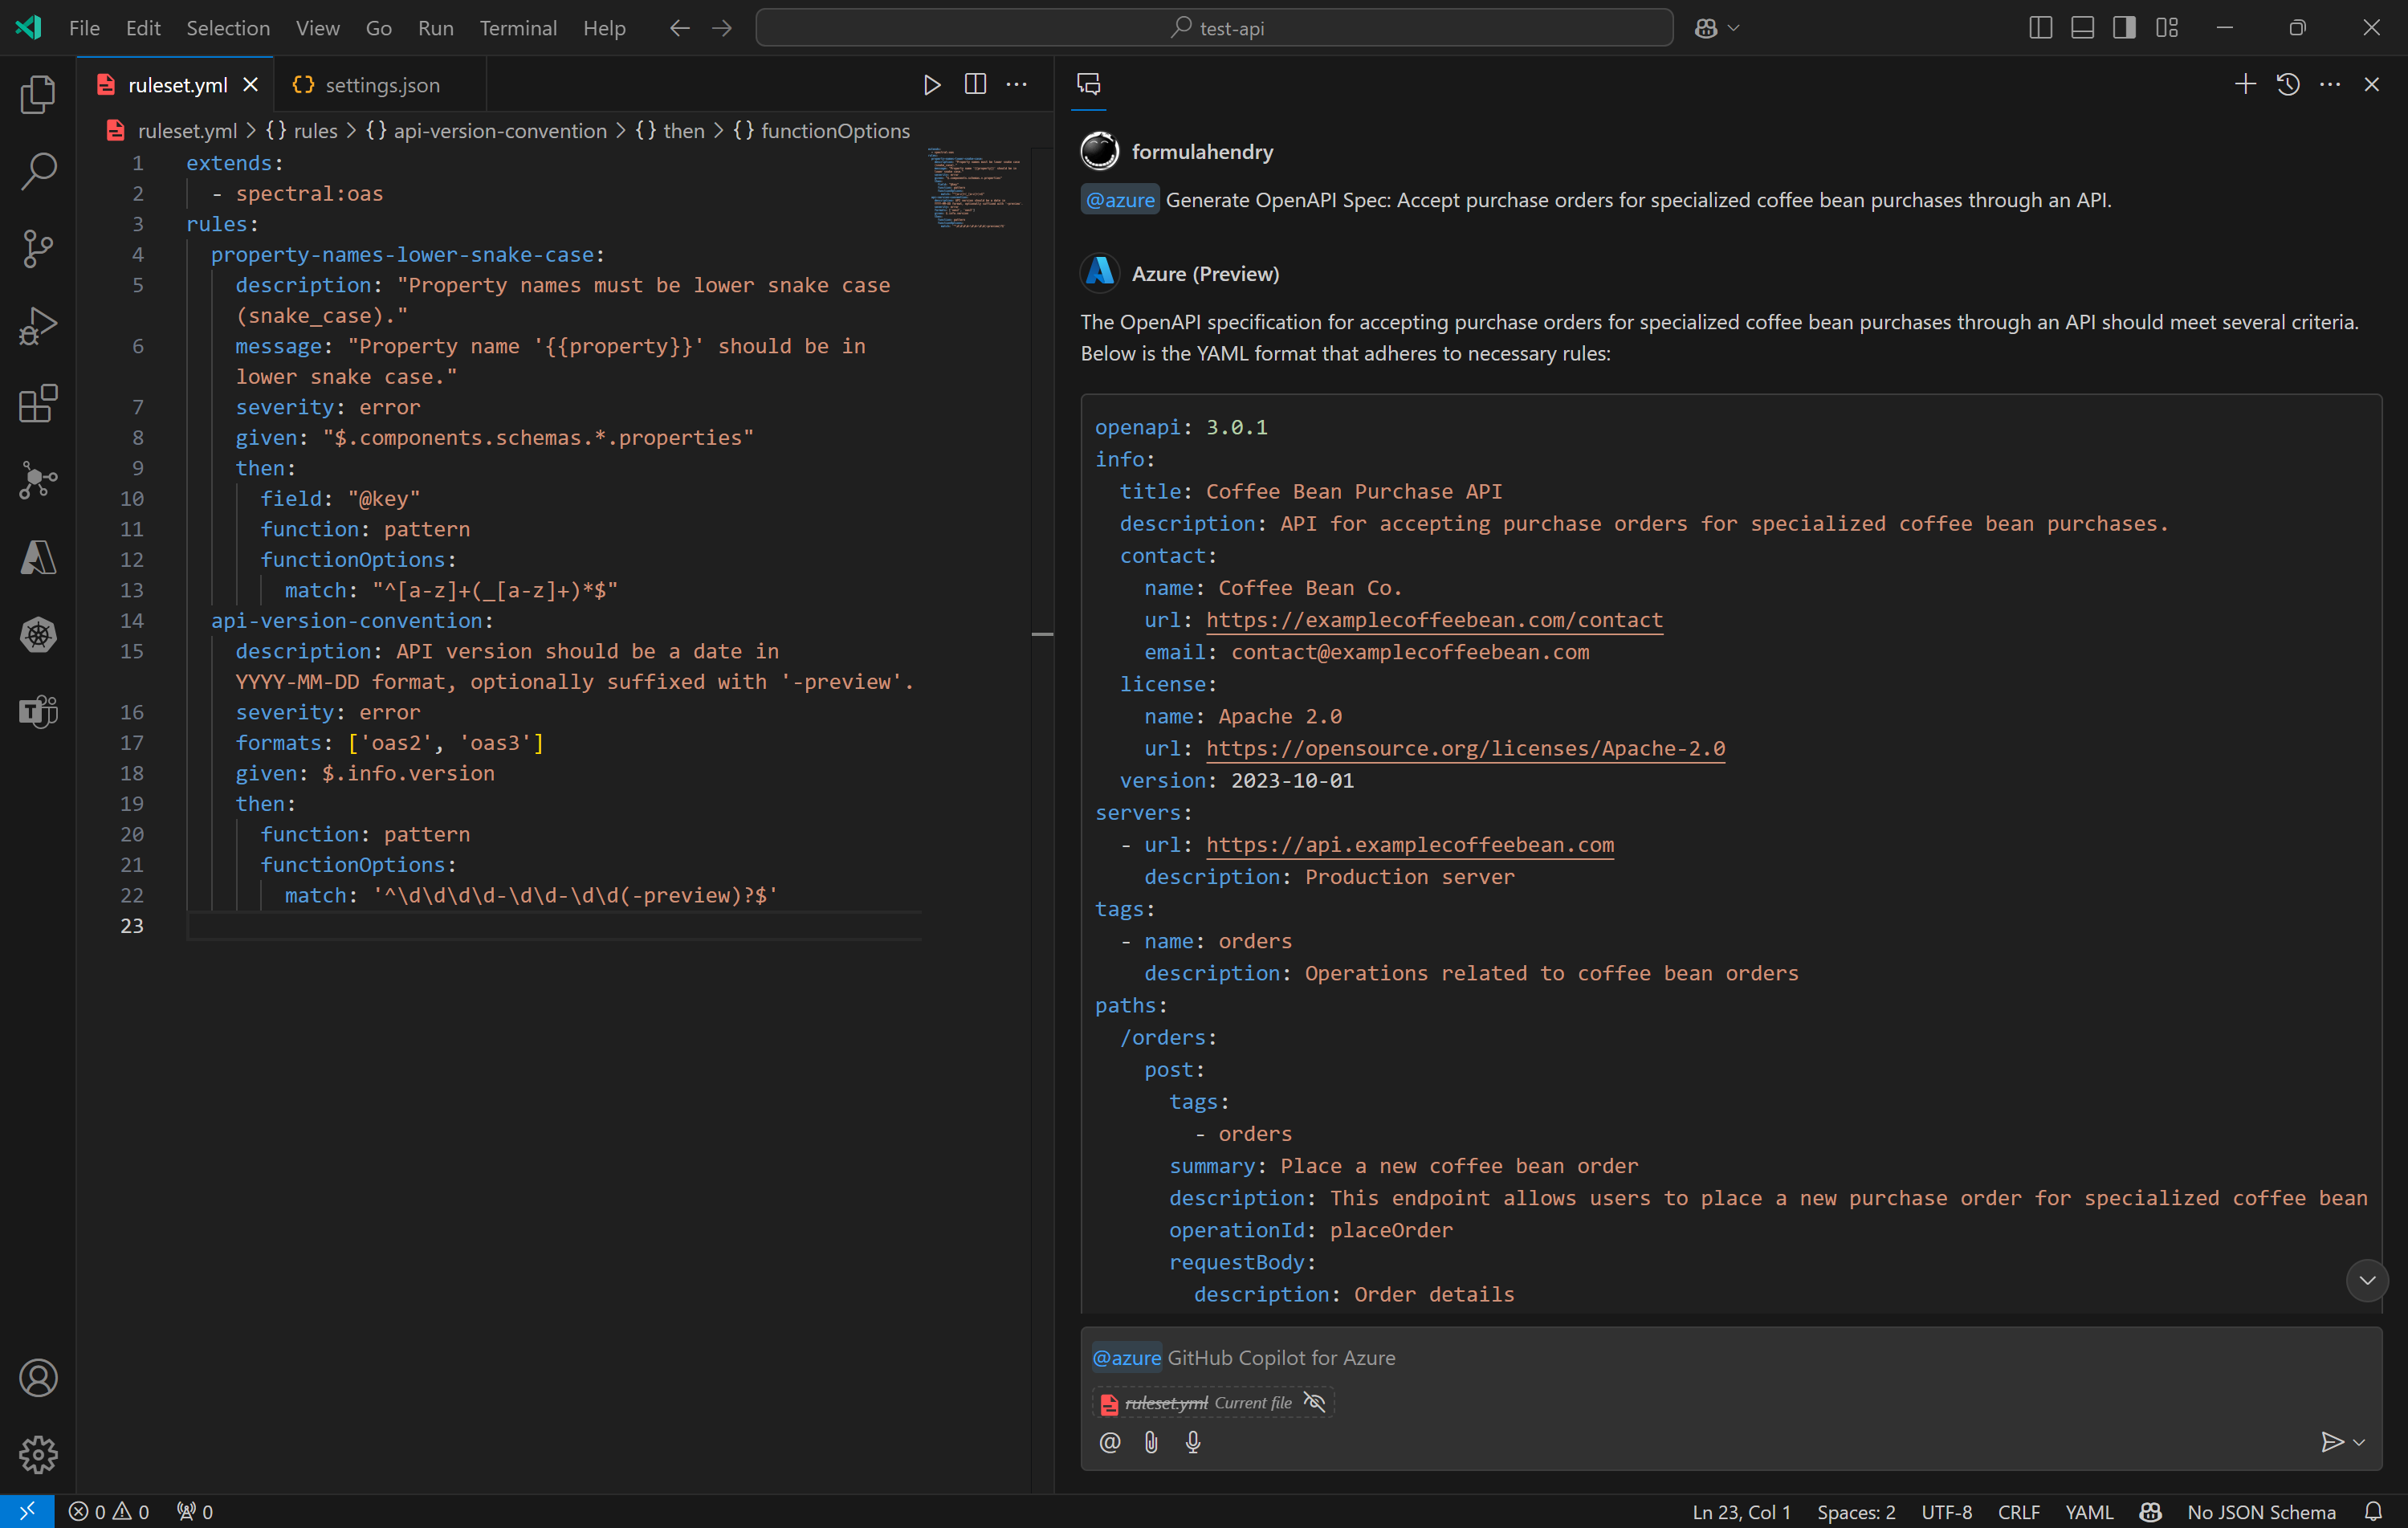2408x1528 pixels.
Task: Start voice chat with microphone
Action: (1193, 1442)
